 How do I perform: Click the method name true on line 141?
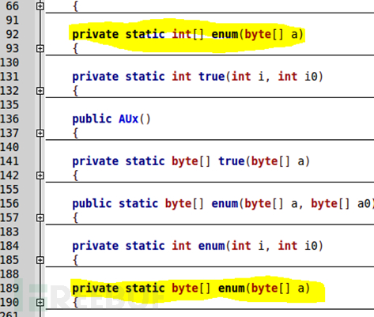click(231, 161)
